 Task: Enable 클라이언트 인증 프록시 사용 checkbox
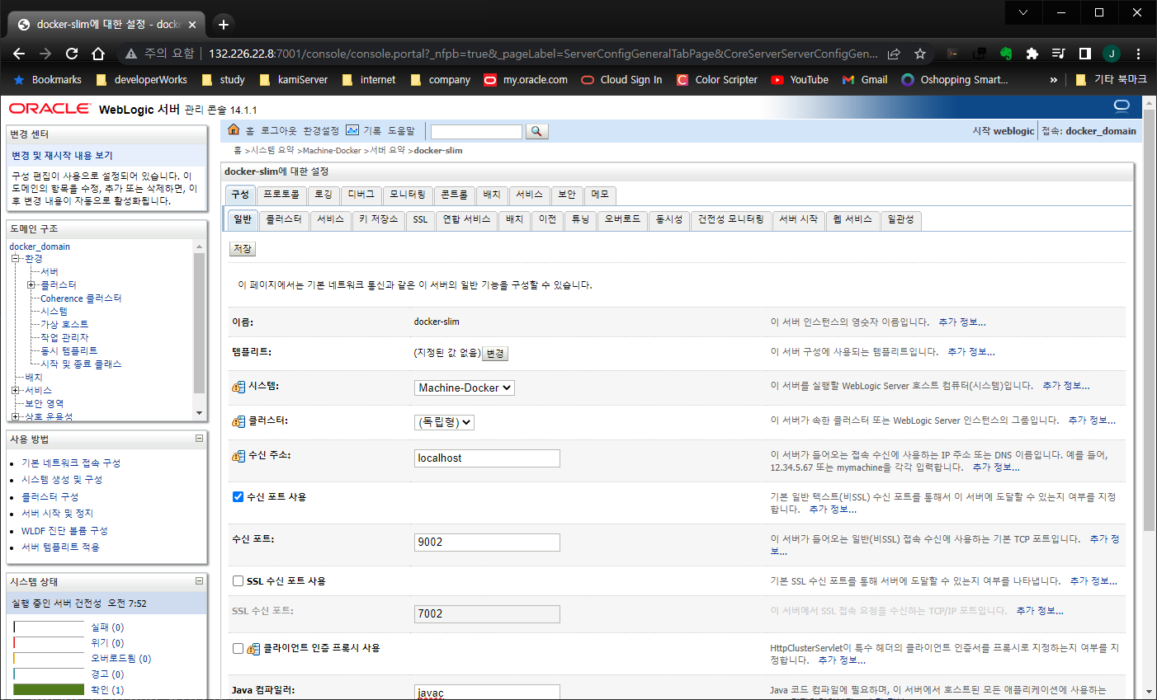(x=238, y=648)
